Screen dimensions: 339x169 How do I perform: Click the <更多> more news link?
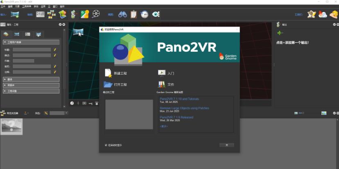[x=164, y=126]
